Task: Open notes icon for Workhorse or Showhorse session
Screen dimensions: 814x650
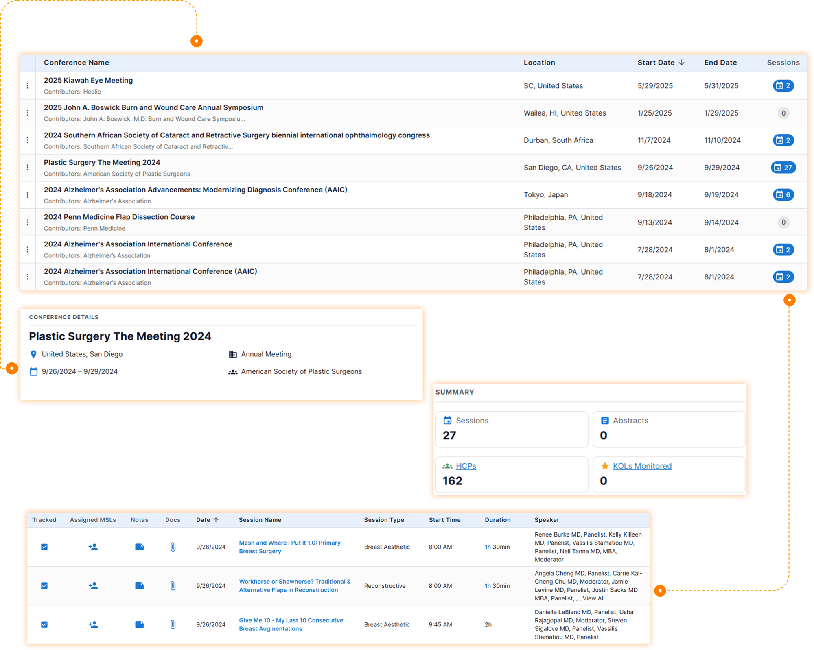Action: click(x=139, y=586)
